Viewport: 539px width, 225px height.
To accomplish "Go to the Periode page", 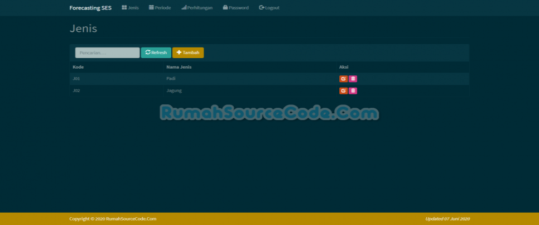I will (160, 8).
